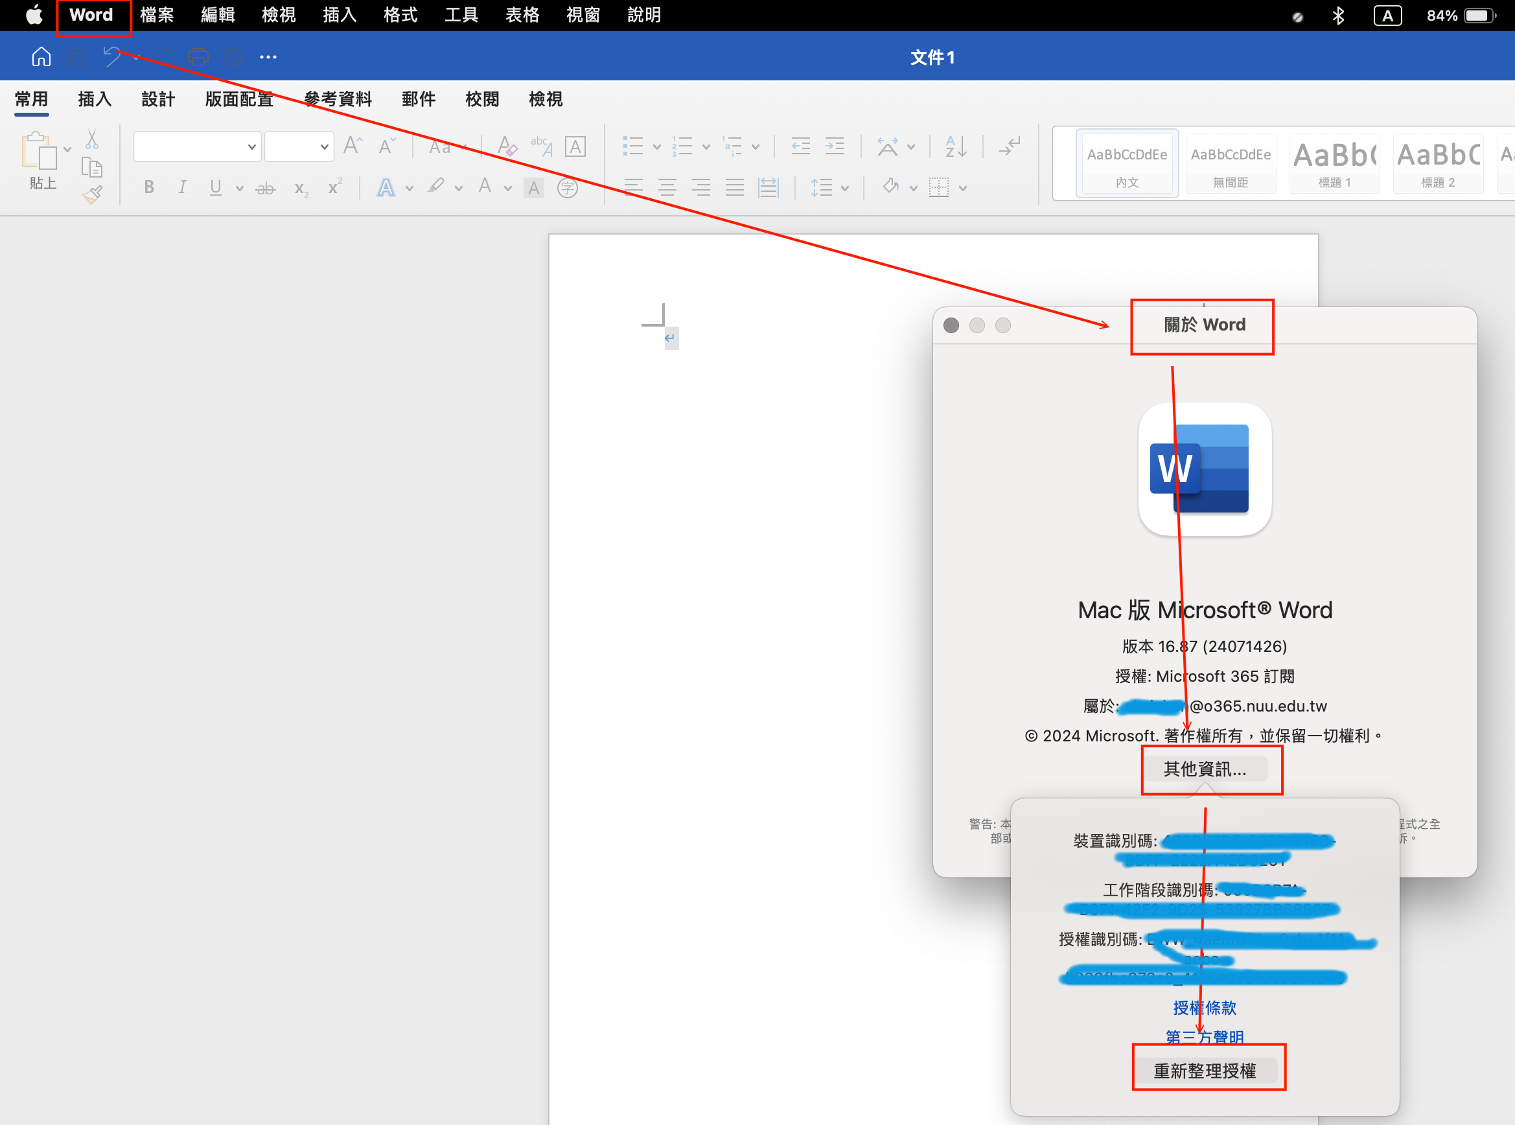Click the decrease indent icon
Image resolution: width=1515 pixels, height=1125 pixels.
click(x=801, y=146)
